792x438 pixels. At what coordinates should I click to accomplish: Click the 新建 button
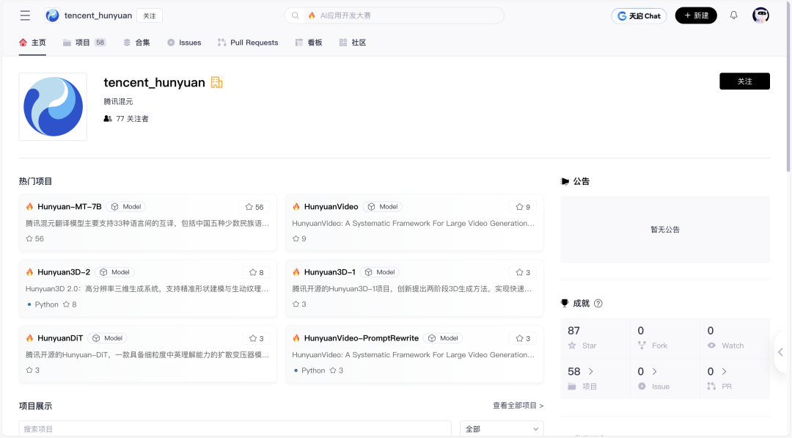pyautogui.click(x=696, y=15)
